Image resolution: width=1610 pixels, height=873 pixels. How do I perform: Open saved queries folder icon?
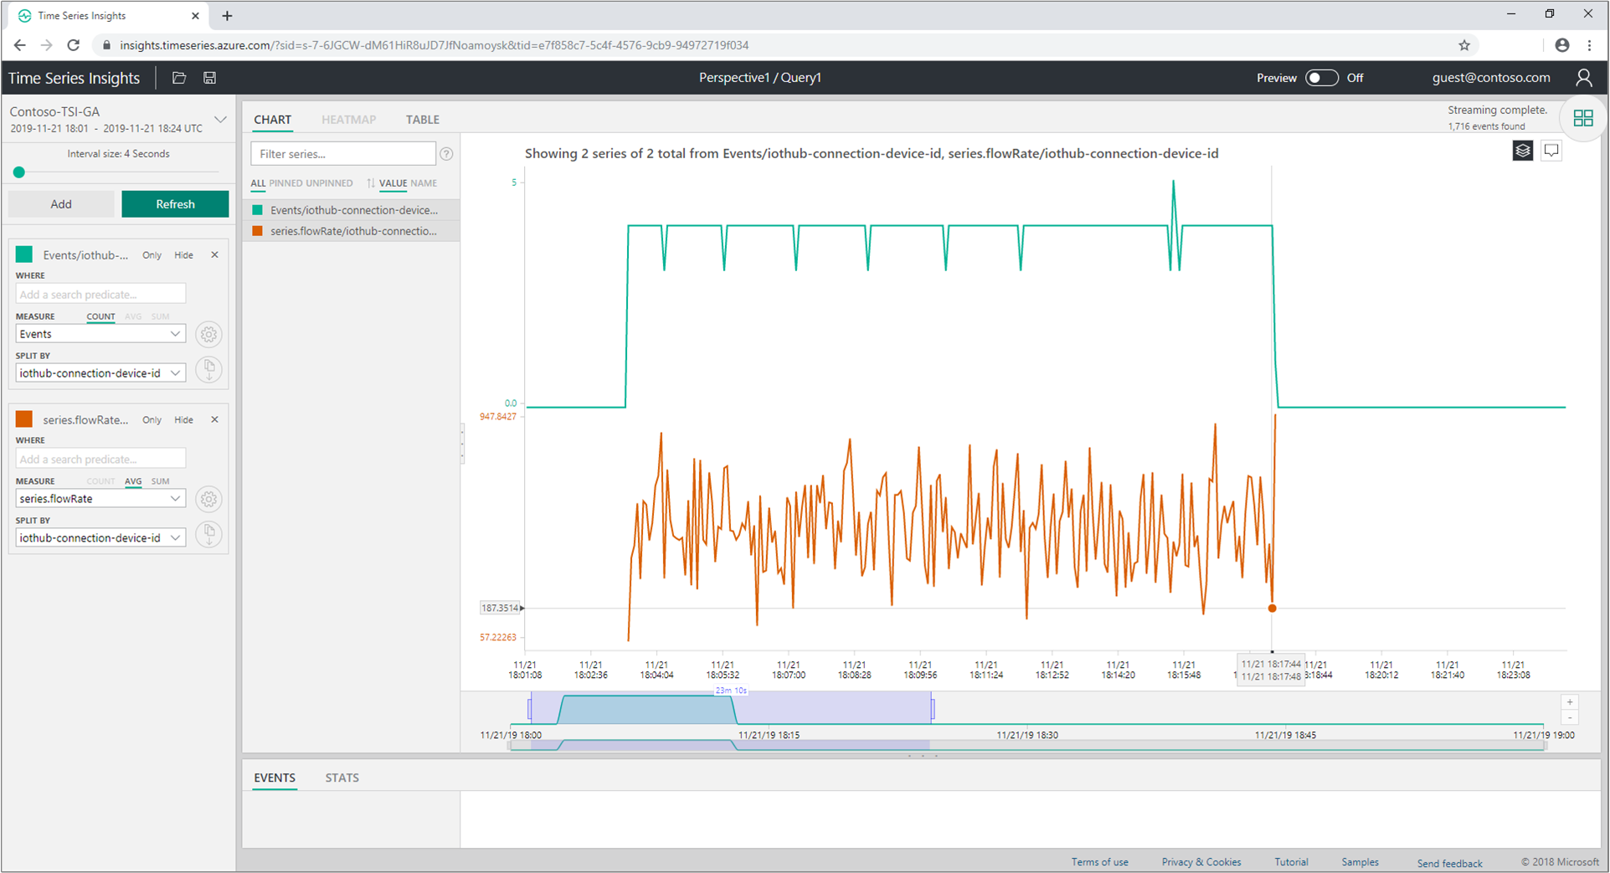tap(179, 78)
